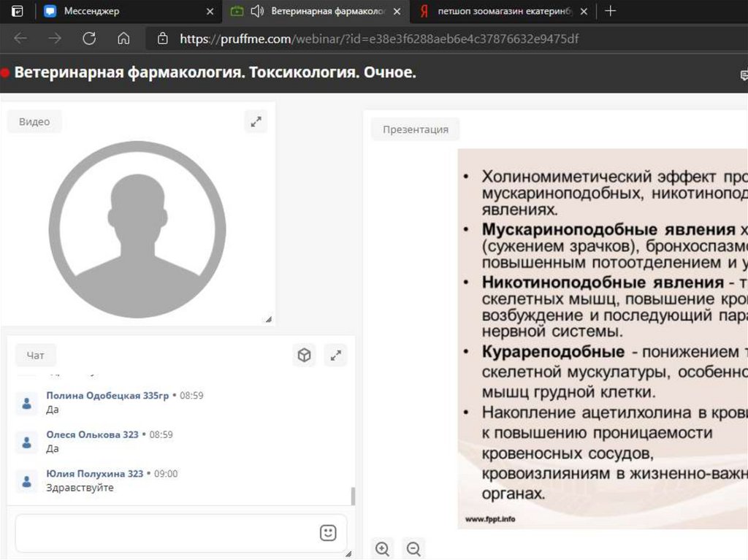
Task: Click the Презентация panel label
Action: point(416,129)
